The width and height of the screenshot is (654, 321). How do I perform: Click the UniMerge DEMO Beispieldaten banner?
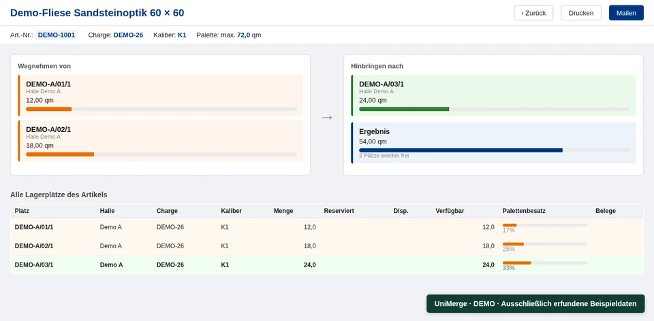(x=535, y=304)
